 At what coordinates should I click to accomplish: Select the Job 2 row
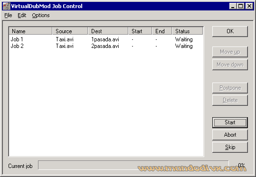click(x=106, y=46)
